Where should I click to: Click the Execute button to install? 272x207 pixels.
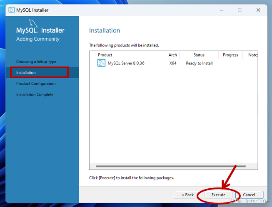pos(218,195)
